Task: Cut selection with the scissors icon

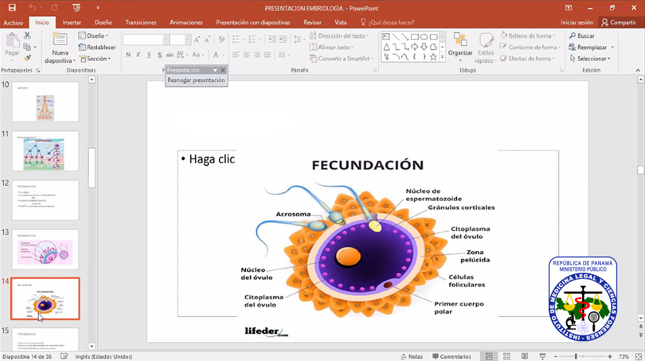Action: (27, 36)
